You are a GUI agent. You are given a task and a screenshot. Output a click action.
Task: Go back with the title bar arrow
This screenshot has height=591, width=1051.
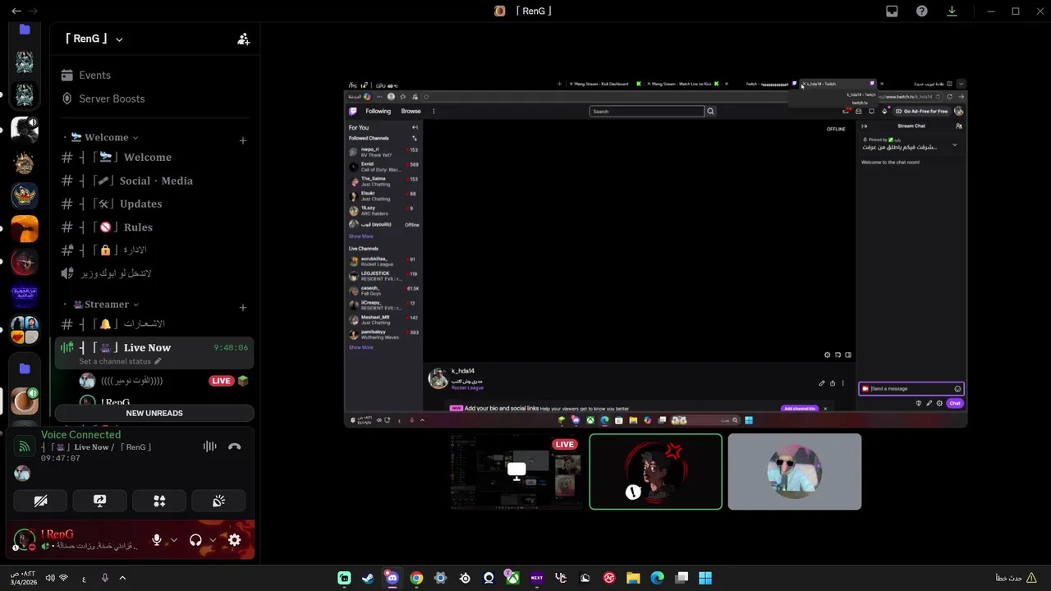pyautogui.click(x=16, y=11)
